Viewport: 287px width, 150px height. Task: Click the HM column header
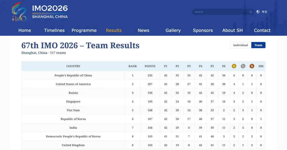coord(261,66)
